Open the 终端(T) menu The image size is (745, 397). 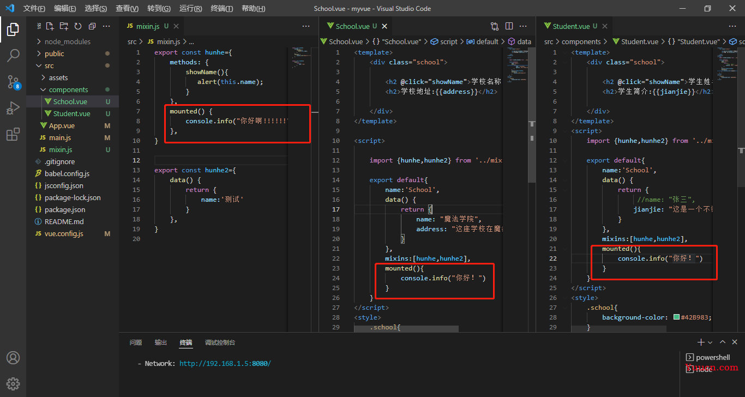(x=221, y=8)
